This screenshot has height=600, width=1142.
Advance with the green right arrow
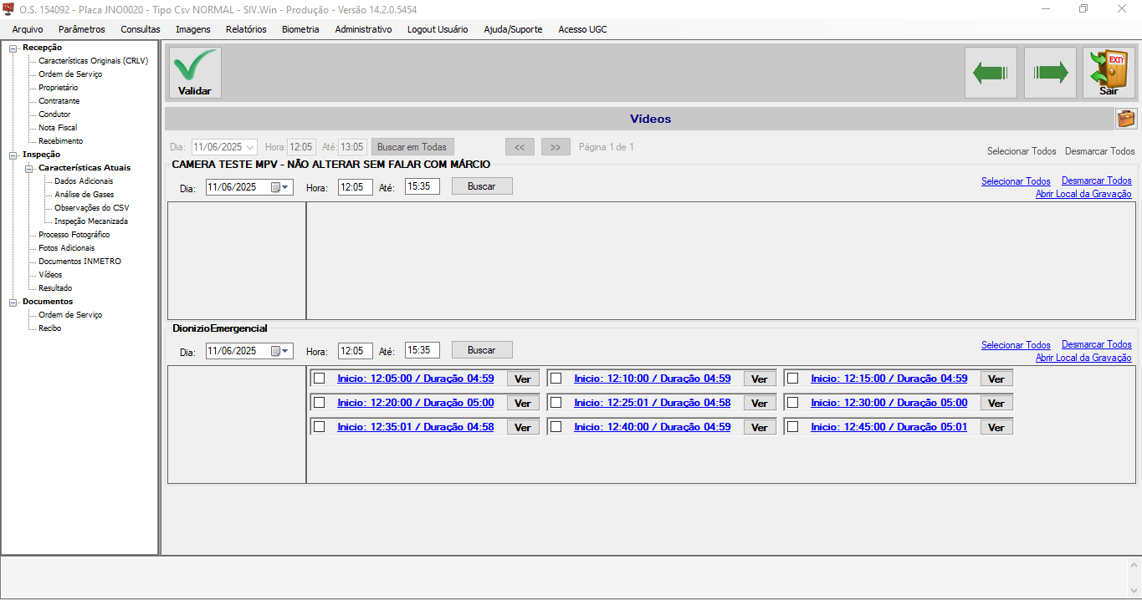click(x=1051, y=73)
